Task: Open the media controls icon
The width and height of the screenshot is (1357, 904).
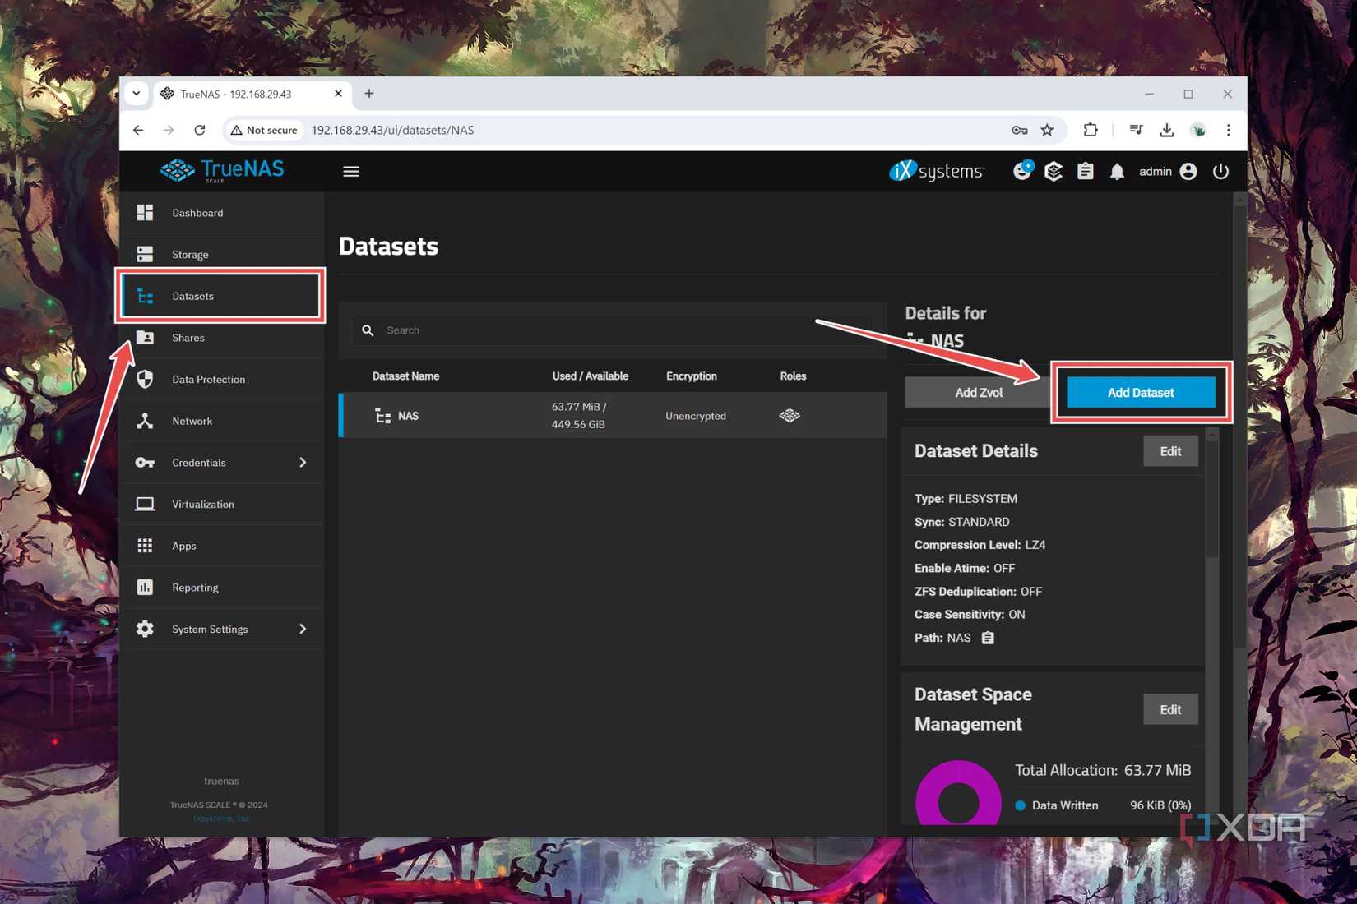Action: pyautogui.click(x=1136, y=130)
